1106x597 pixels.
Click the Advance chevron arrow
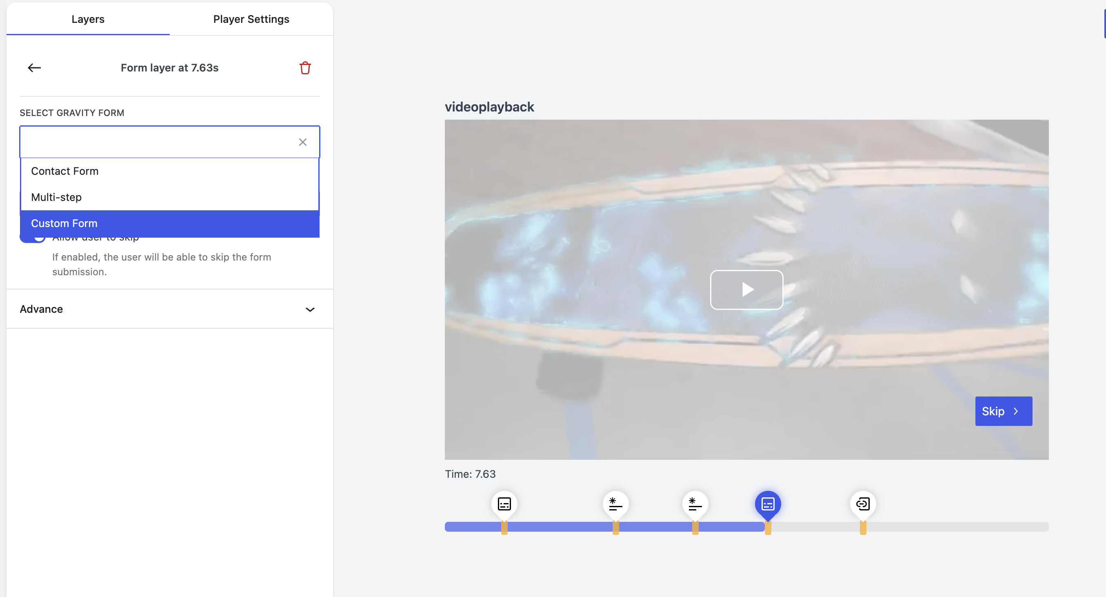(x=310, y=309)
